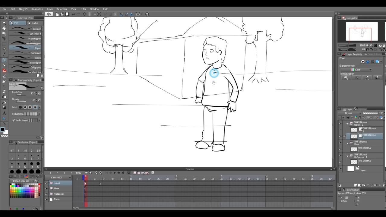Hide the Набросок track in timeline
The image size is (386, 217).
coord(46,194)
